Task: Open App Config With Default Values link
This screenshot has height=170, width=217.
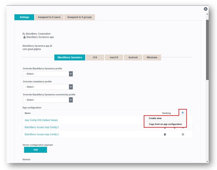Action: pyautogui.click(x=41, y=120)
